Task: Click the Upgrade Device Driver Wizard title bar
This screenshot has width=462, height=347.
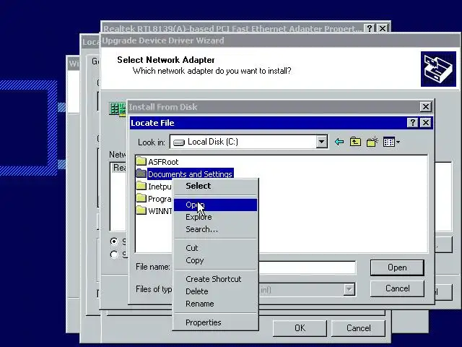Action: [280, 40]
